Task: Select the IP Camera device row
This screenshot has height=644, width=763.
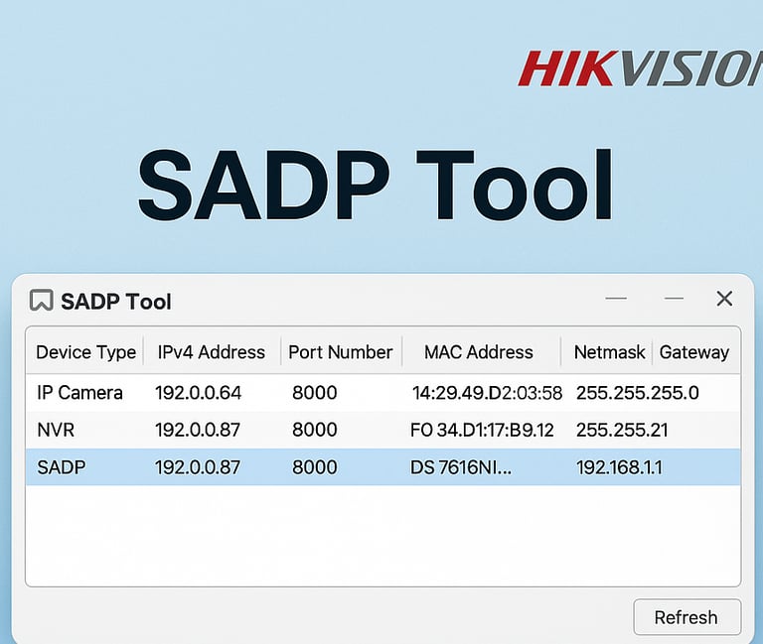Action: click(x=382, y=393)
